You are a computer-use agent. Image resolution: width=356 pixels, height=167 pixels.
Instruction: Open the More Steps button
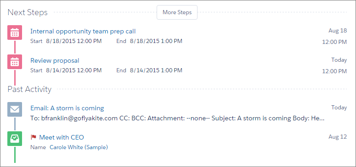point(177,12)
